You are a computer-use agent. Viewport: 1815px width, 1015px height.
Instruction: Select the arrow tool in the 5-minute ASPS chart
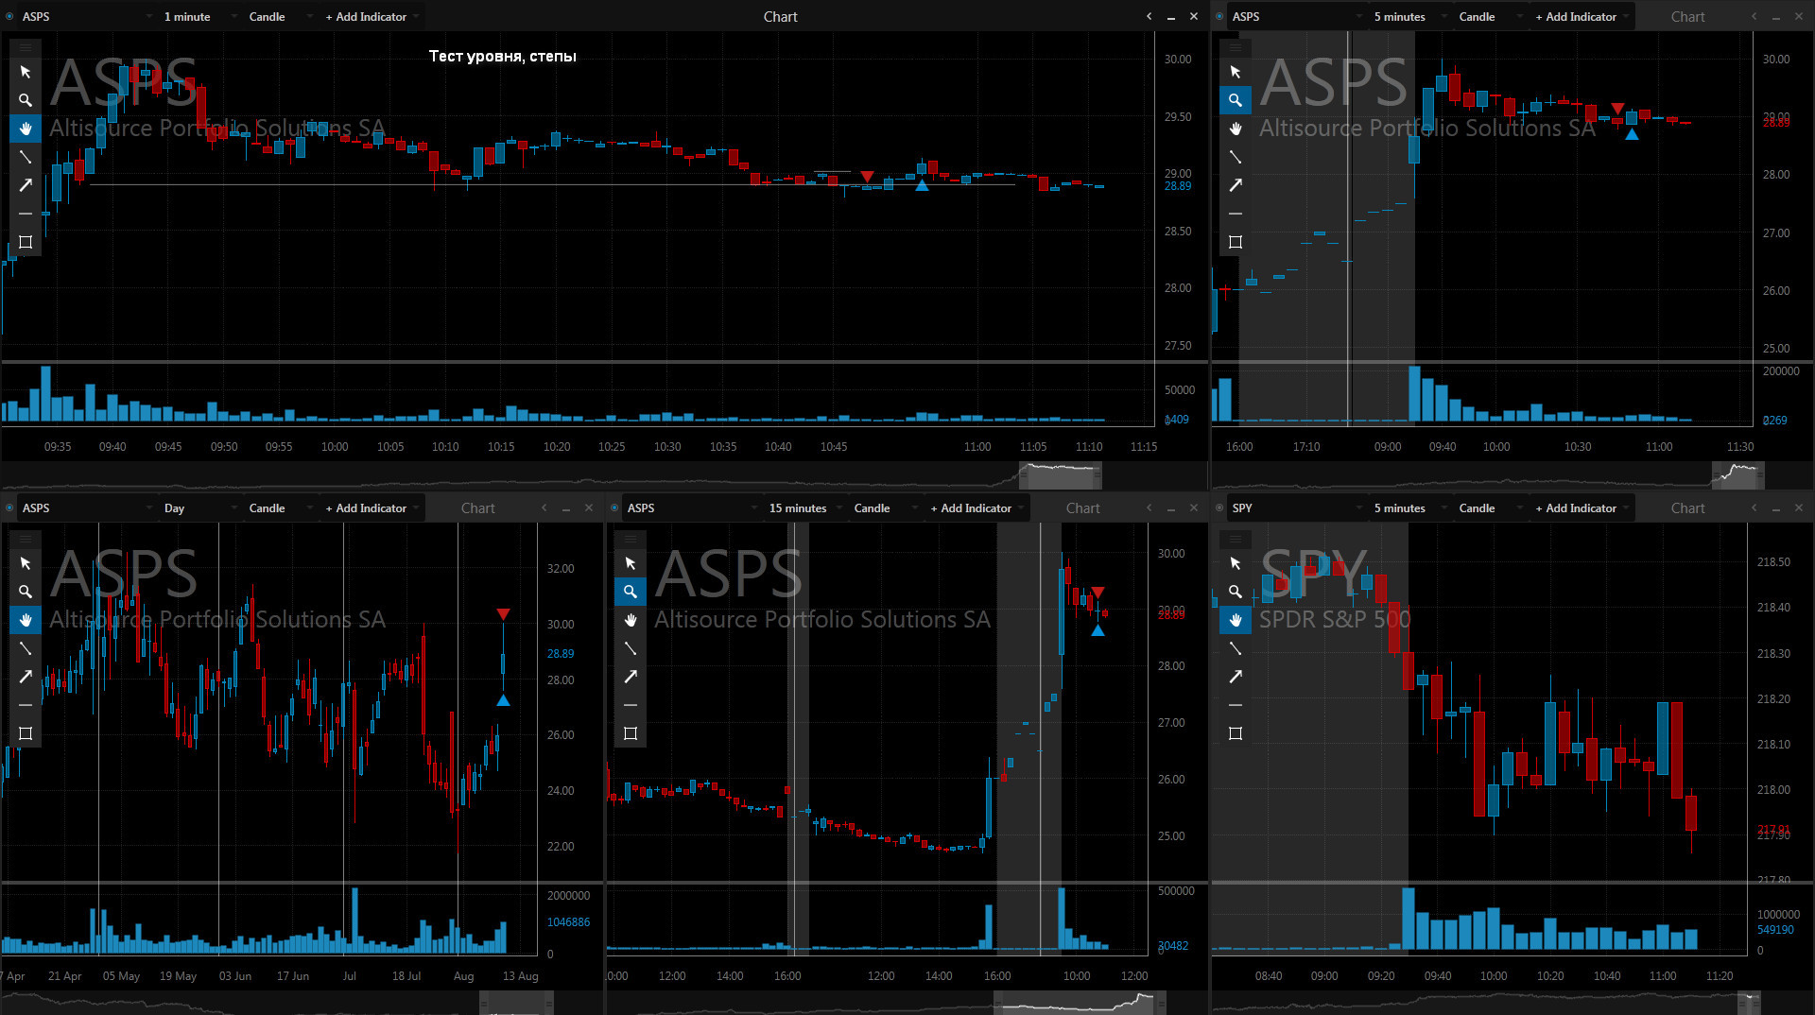[x=1236, y=185]
